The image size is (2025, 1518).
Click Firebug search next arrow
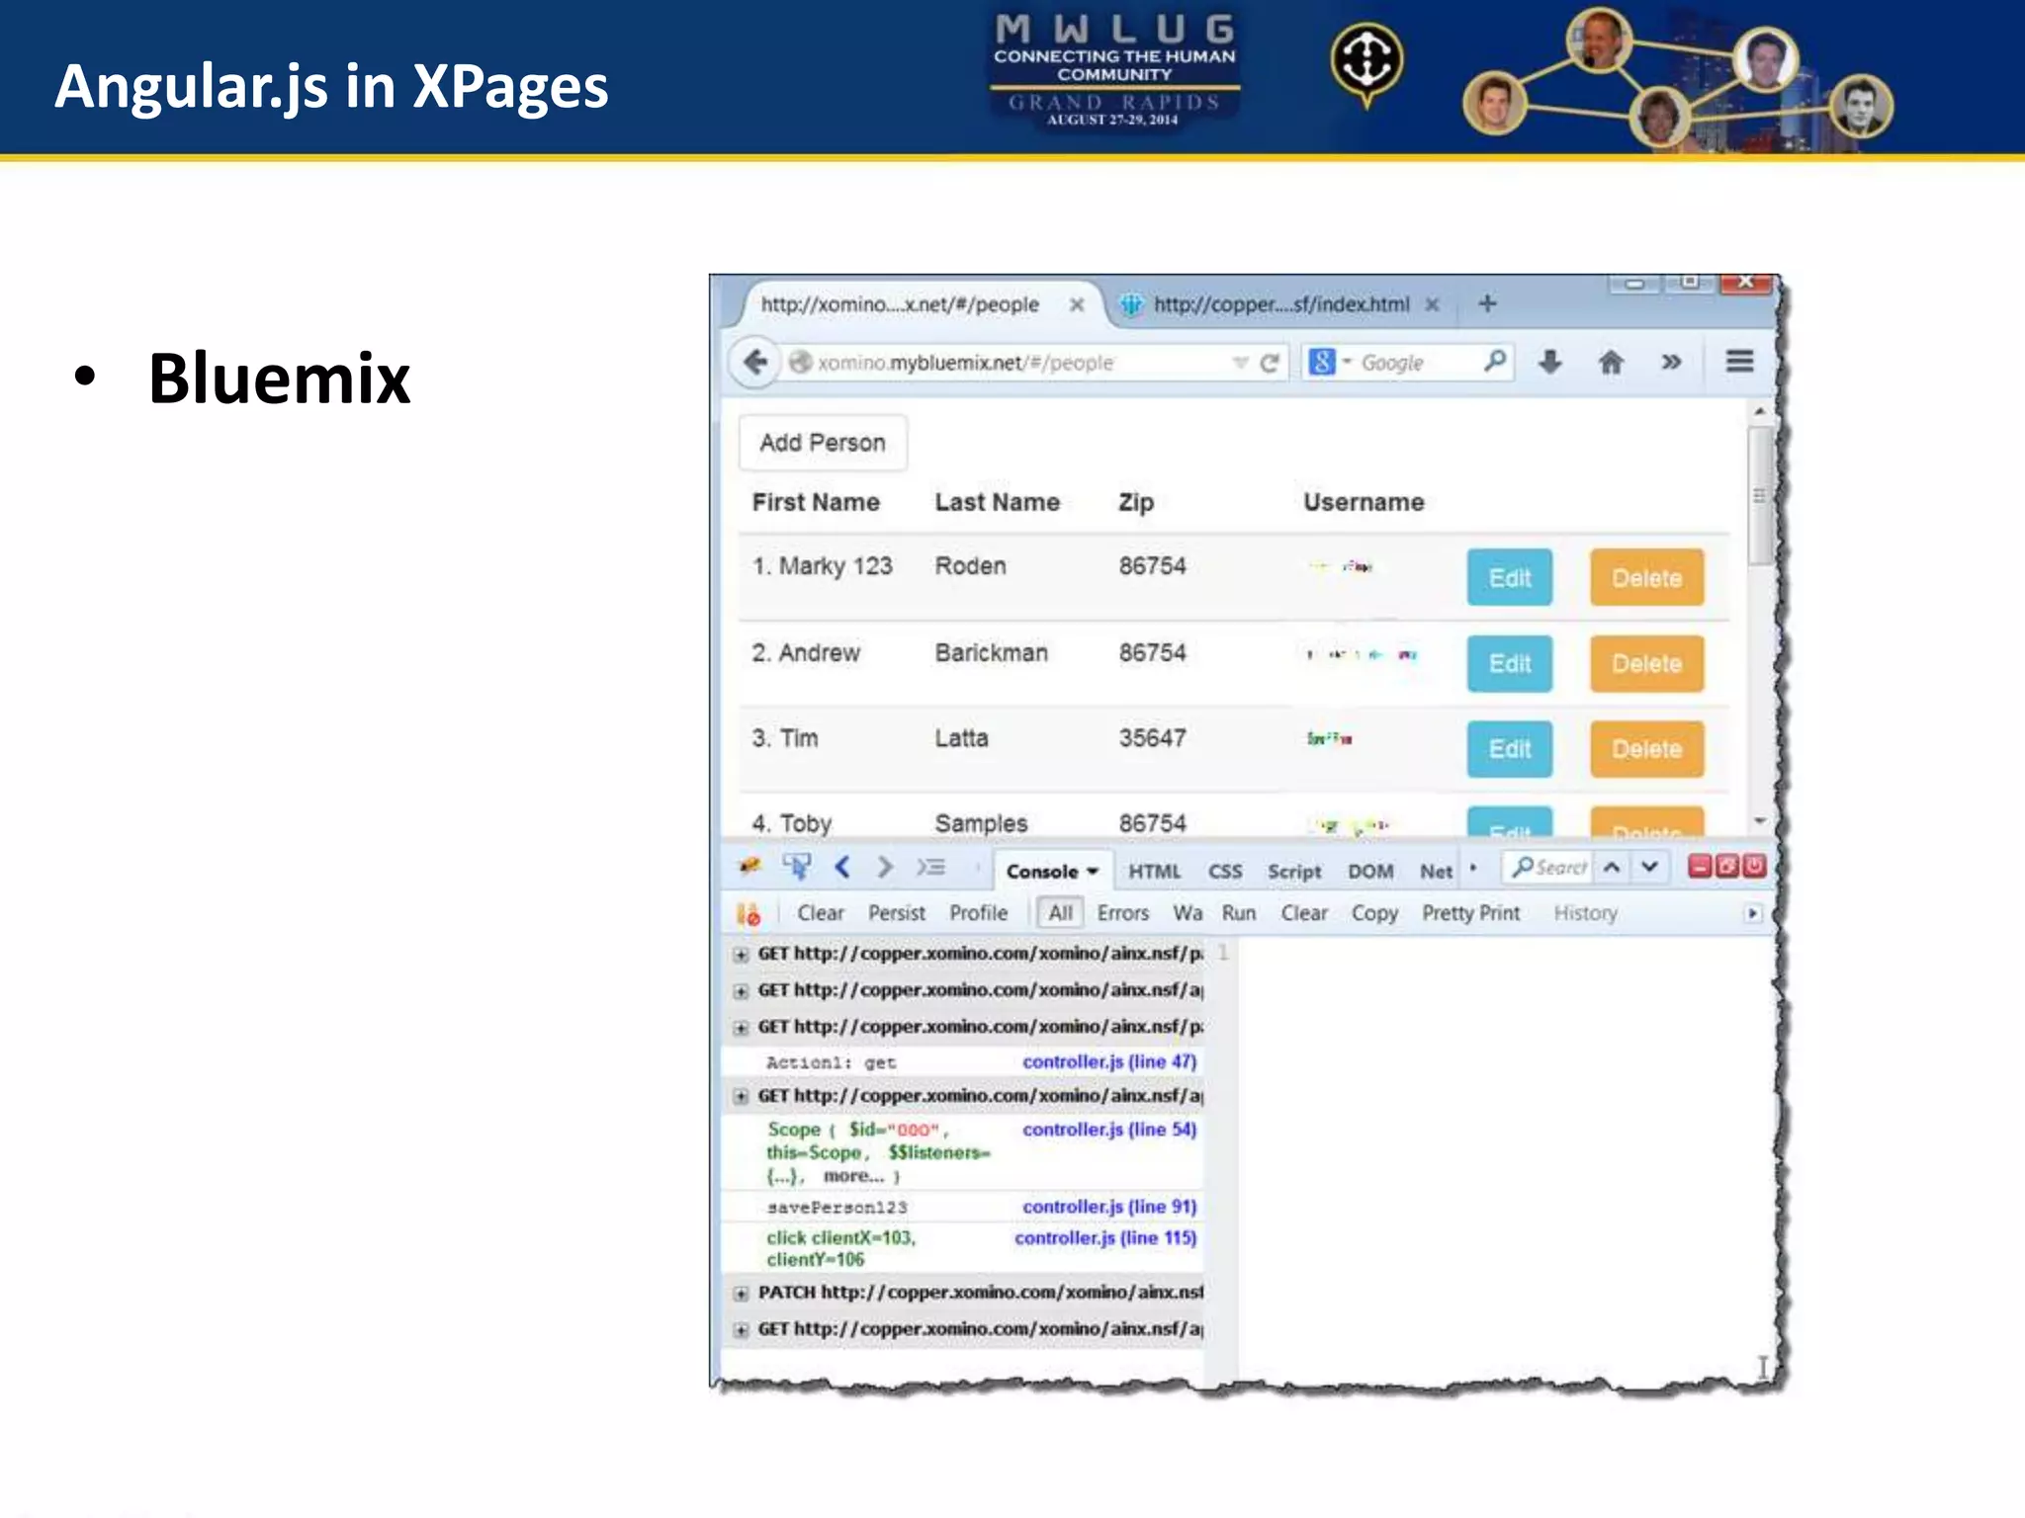click(x=1649, y=867)
